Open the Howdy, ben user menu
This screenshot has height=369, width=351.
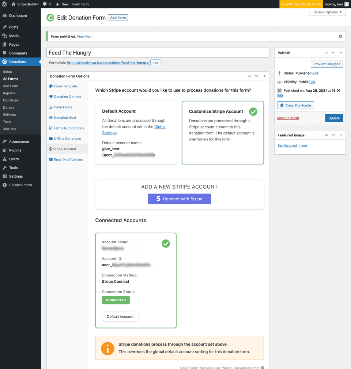tap(336, 4)
